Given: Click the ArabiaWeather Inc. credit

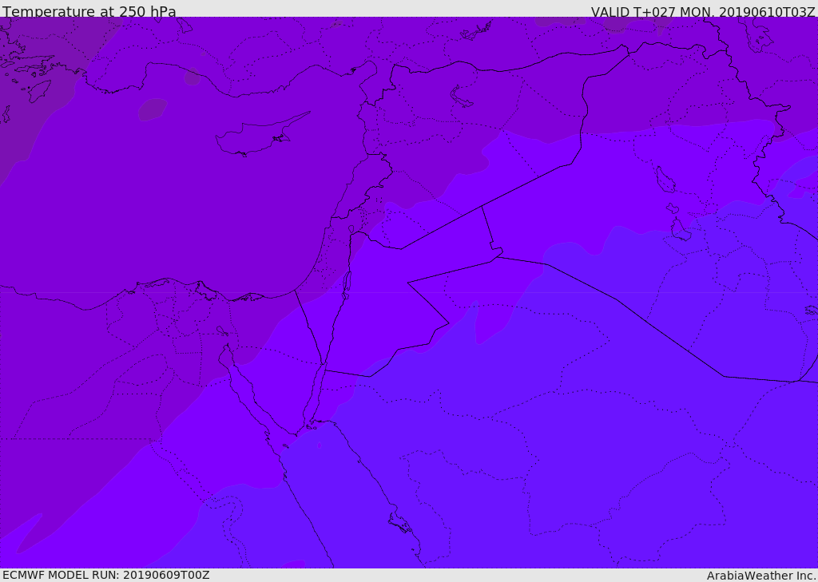Looking at the screenshot, I should click(x=761, y=576).
